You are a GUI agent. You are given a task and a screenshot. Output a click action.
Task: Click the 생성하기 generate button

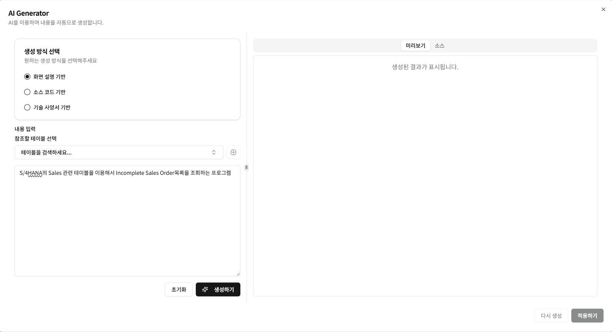[218, 289]
